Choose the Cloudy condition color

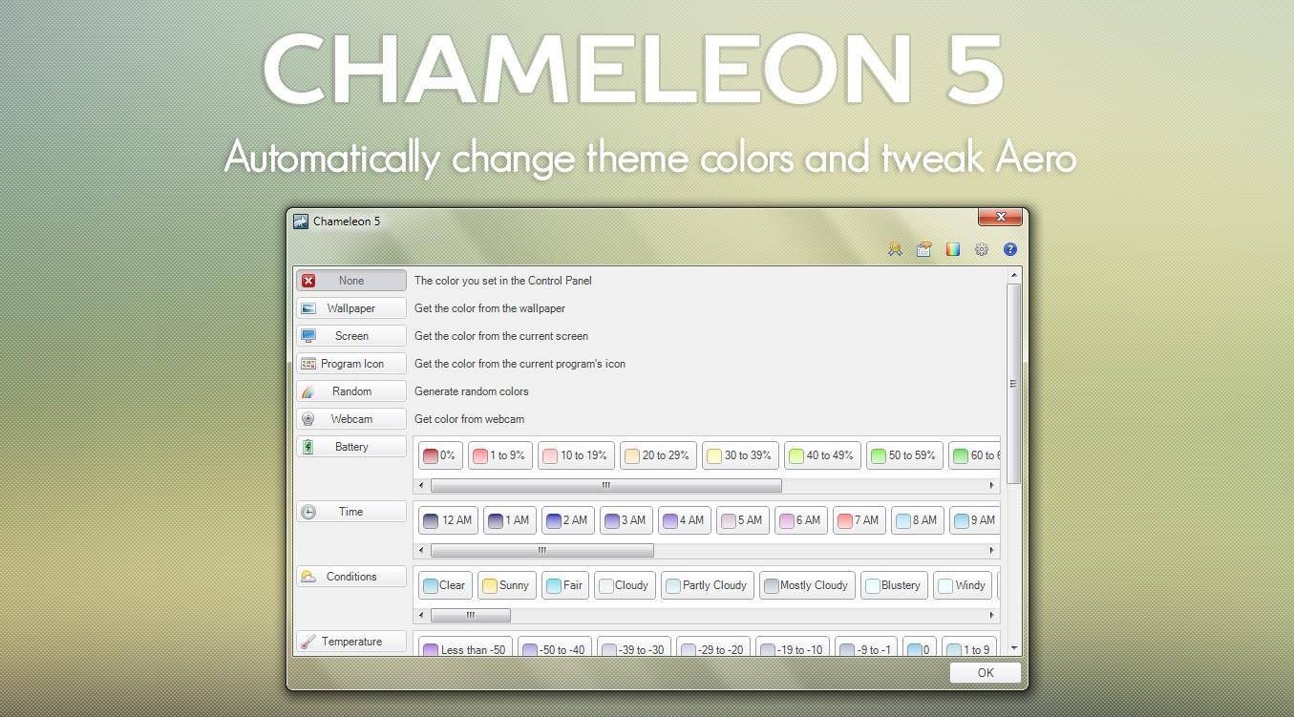point(625,585)
